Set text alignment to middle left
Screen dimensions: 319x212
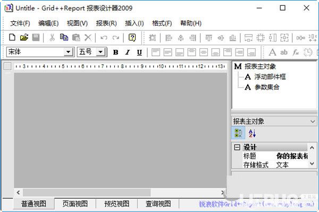click(168, 52)
